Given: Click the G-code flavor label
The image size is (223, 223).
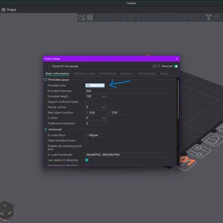Looking at the screenshot, I should coord(56,135).
